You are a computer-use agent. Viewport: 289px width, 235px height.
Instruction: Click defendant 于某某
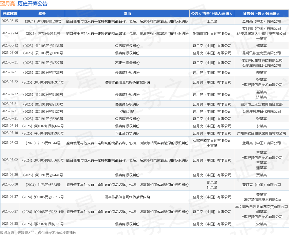coord(261,38)
